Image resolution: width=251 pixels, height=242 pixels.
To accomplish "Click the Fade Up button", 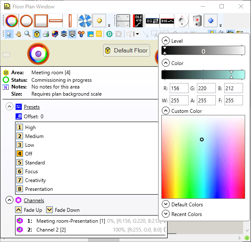I will 29,210.
